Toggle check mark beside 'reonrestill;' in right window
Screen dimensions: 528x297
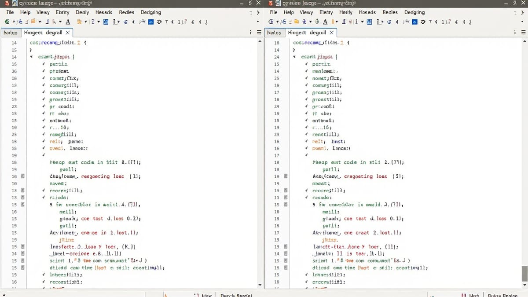tap(307, 191)
